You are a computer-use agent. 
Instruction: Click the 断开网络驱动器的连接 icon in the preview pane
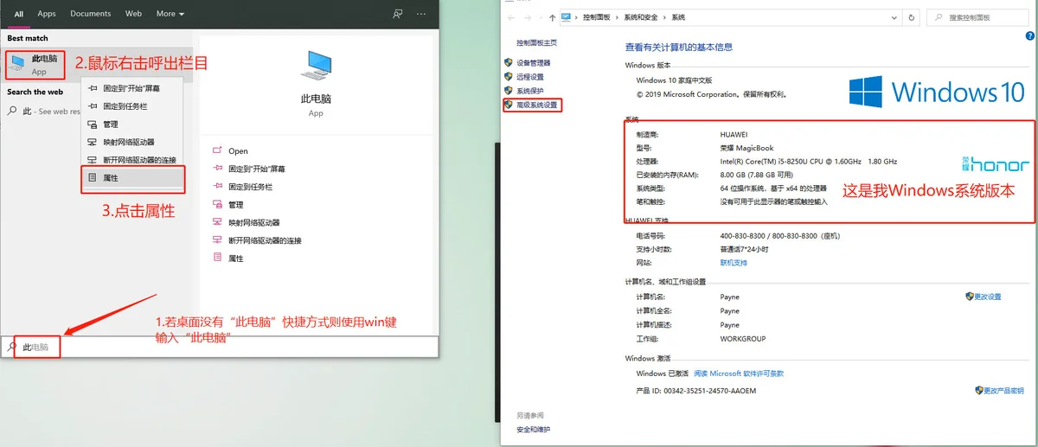click(x=217, y=240)
